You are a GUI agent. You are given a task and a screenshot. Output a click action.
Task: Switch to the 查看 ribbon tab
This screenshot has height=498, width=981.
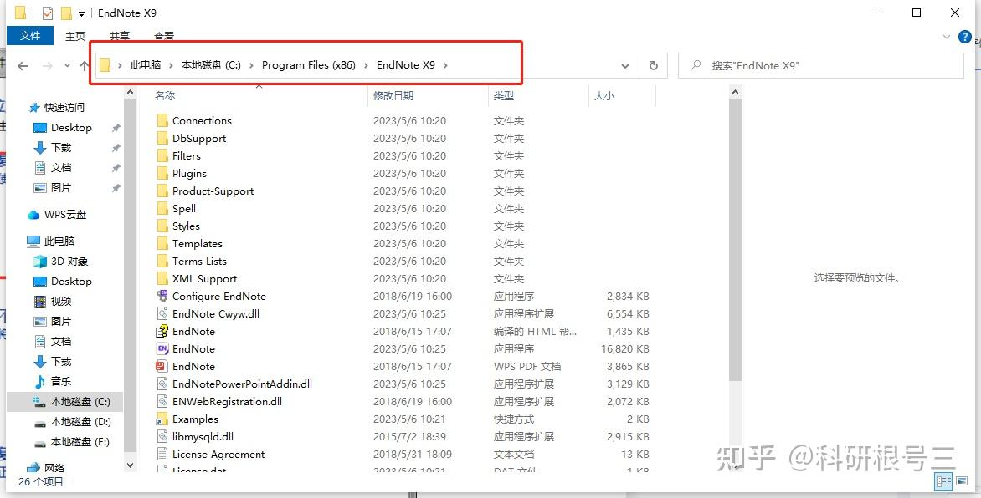tap(163, 36)
